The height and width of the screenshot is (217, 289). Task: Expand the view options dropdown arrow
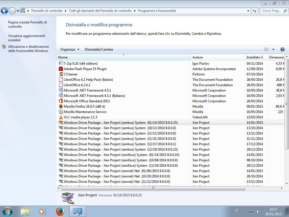point(273,49)
